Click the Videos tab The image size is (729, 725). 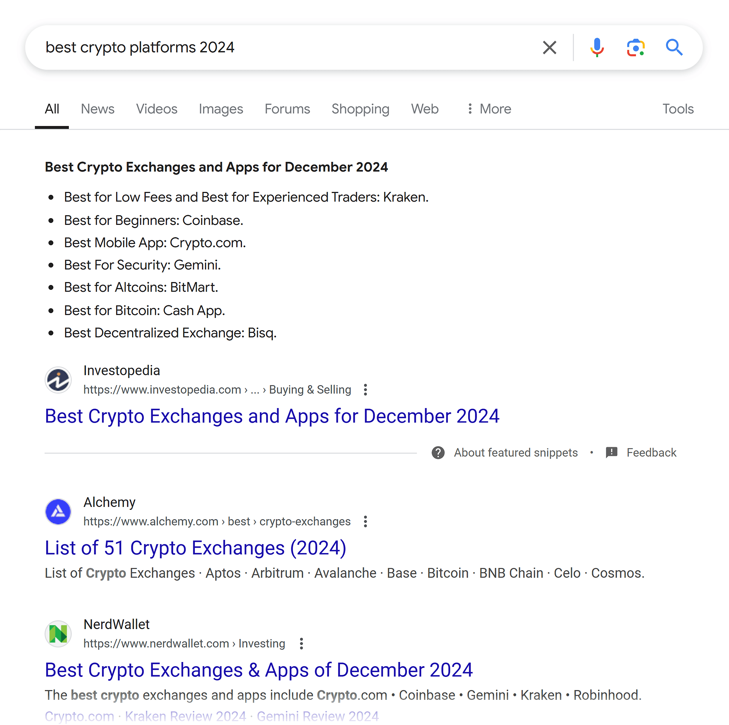156,109
